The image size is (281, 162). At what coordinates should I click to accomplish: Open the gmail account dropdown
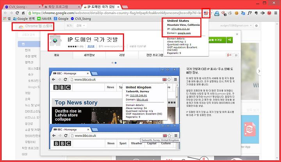236,26
